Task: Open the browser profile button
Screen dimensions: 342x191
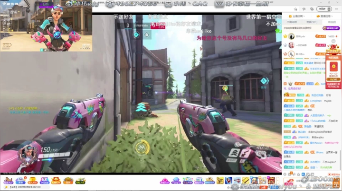Action: tap(324, 9)
